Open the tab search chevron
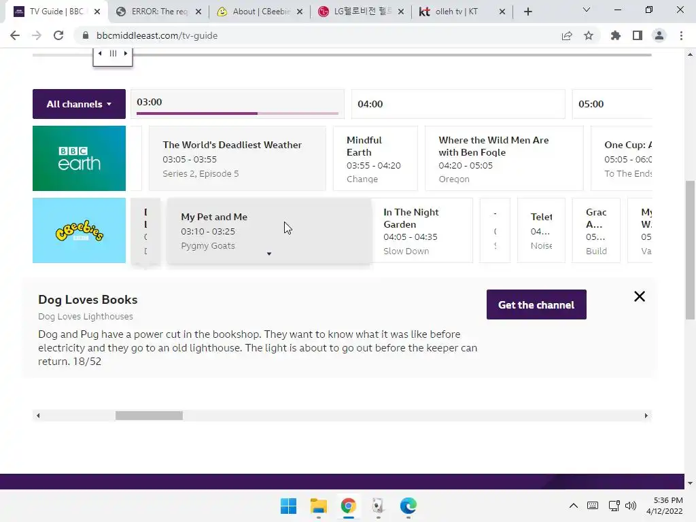 point(587,10)
